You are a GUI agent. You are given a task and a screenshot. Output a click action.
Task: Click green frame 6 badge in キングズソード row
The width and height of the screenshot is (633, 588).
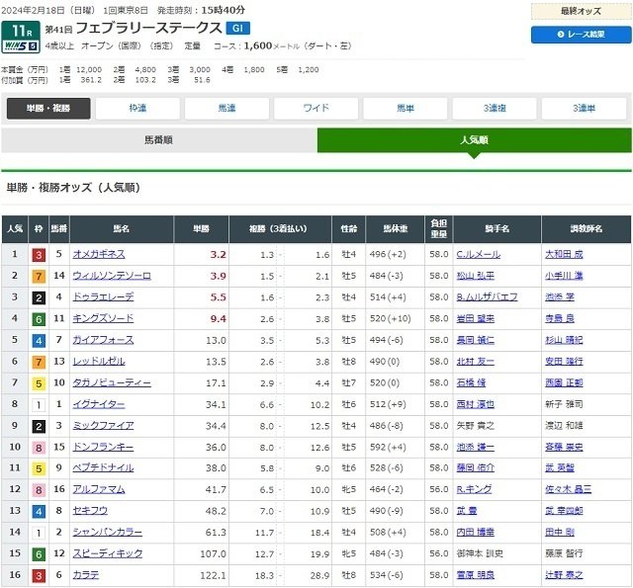tap(39, 319)
